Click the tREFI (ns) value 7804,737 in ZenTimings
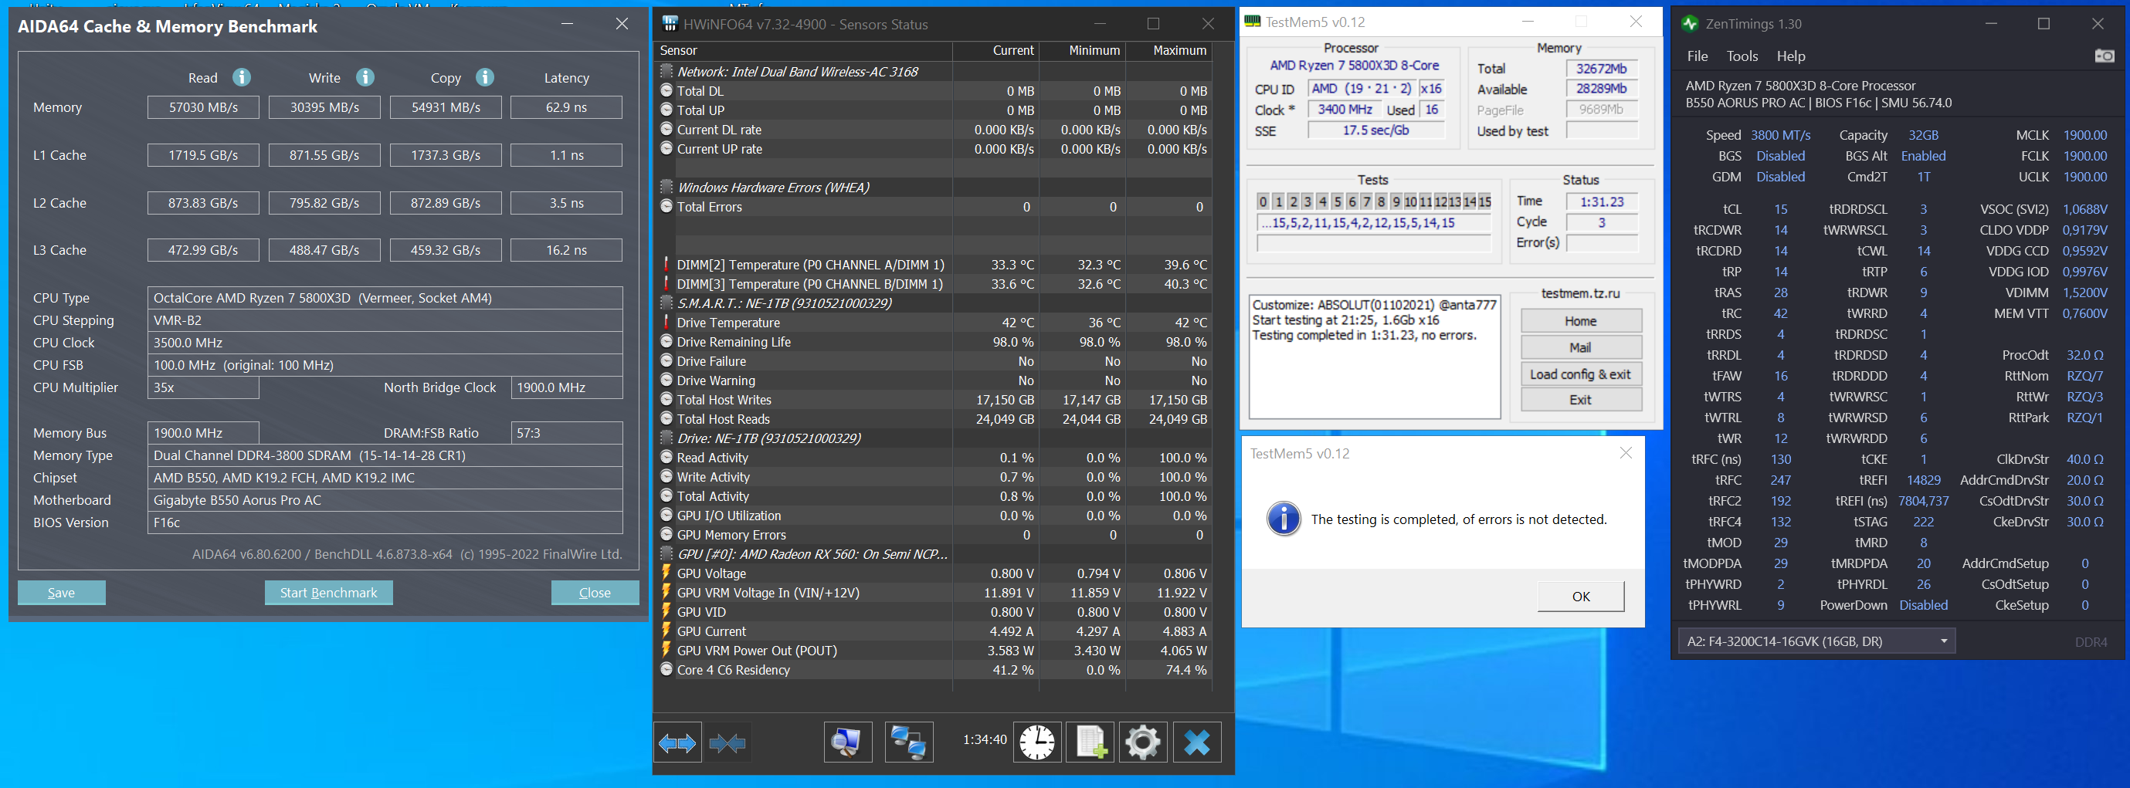This screenshot has height=788, width=2130. 1923,501
